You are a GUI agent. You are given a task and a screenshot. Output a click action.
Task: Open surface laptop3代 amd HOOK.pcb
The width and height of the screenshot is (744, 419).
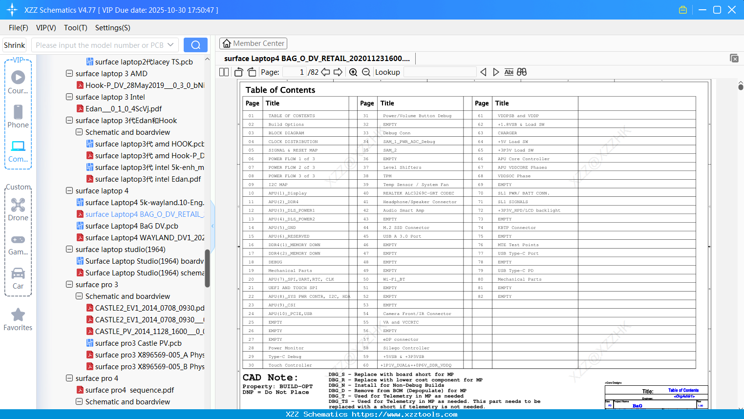(x=146, y=144)
